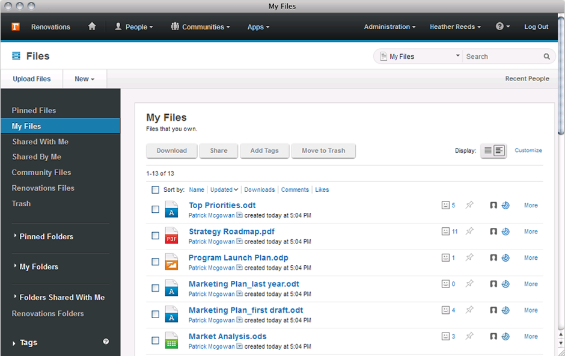This screenshot has height=356, width=565.
Task: Open the Help question mark menu
Action: click(502, 26)
